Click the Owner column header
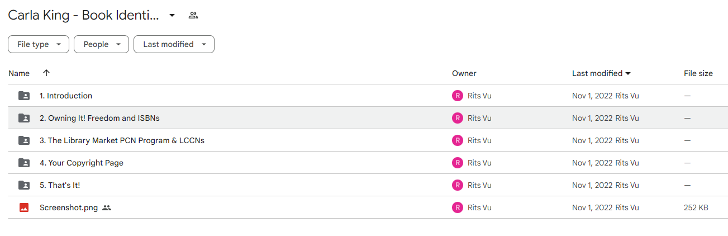The height and width of the screenshot is (236, 728). pyautogui.click(x=464, y=73)
